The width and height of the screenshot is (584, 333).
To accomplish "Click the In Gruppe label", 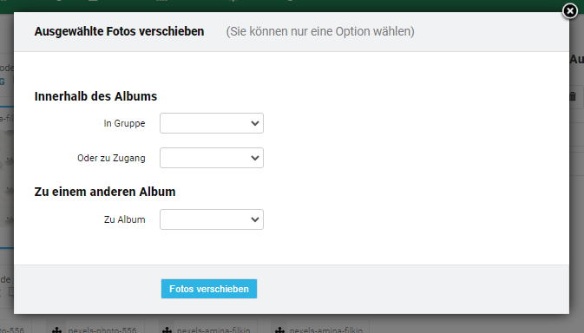I will coord(124,123).
